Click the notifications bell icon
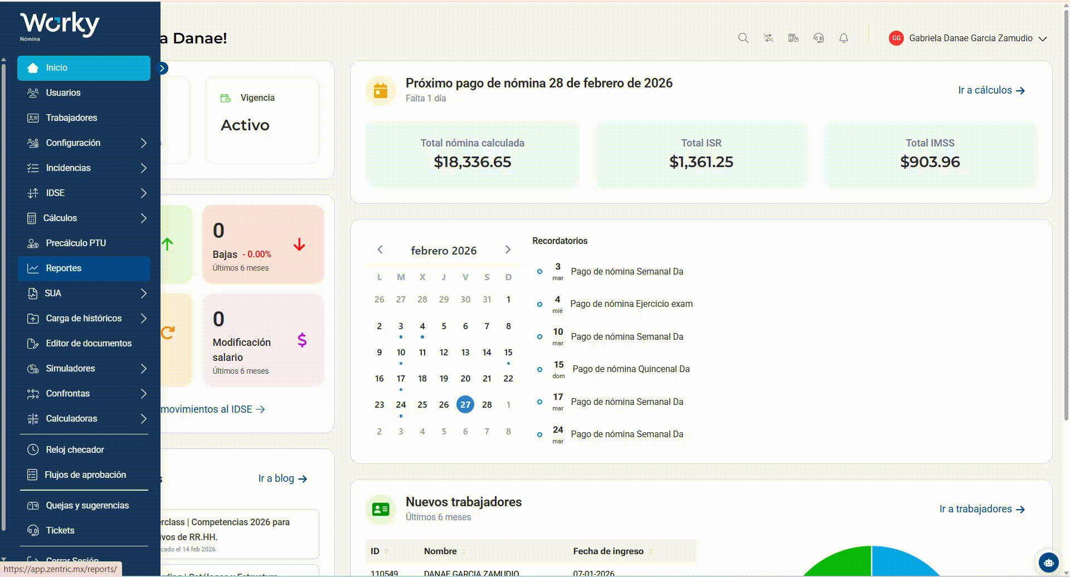 coord(844,38)
